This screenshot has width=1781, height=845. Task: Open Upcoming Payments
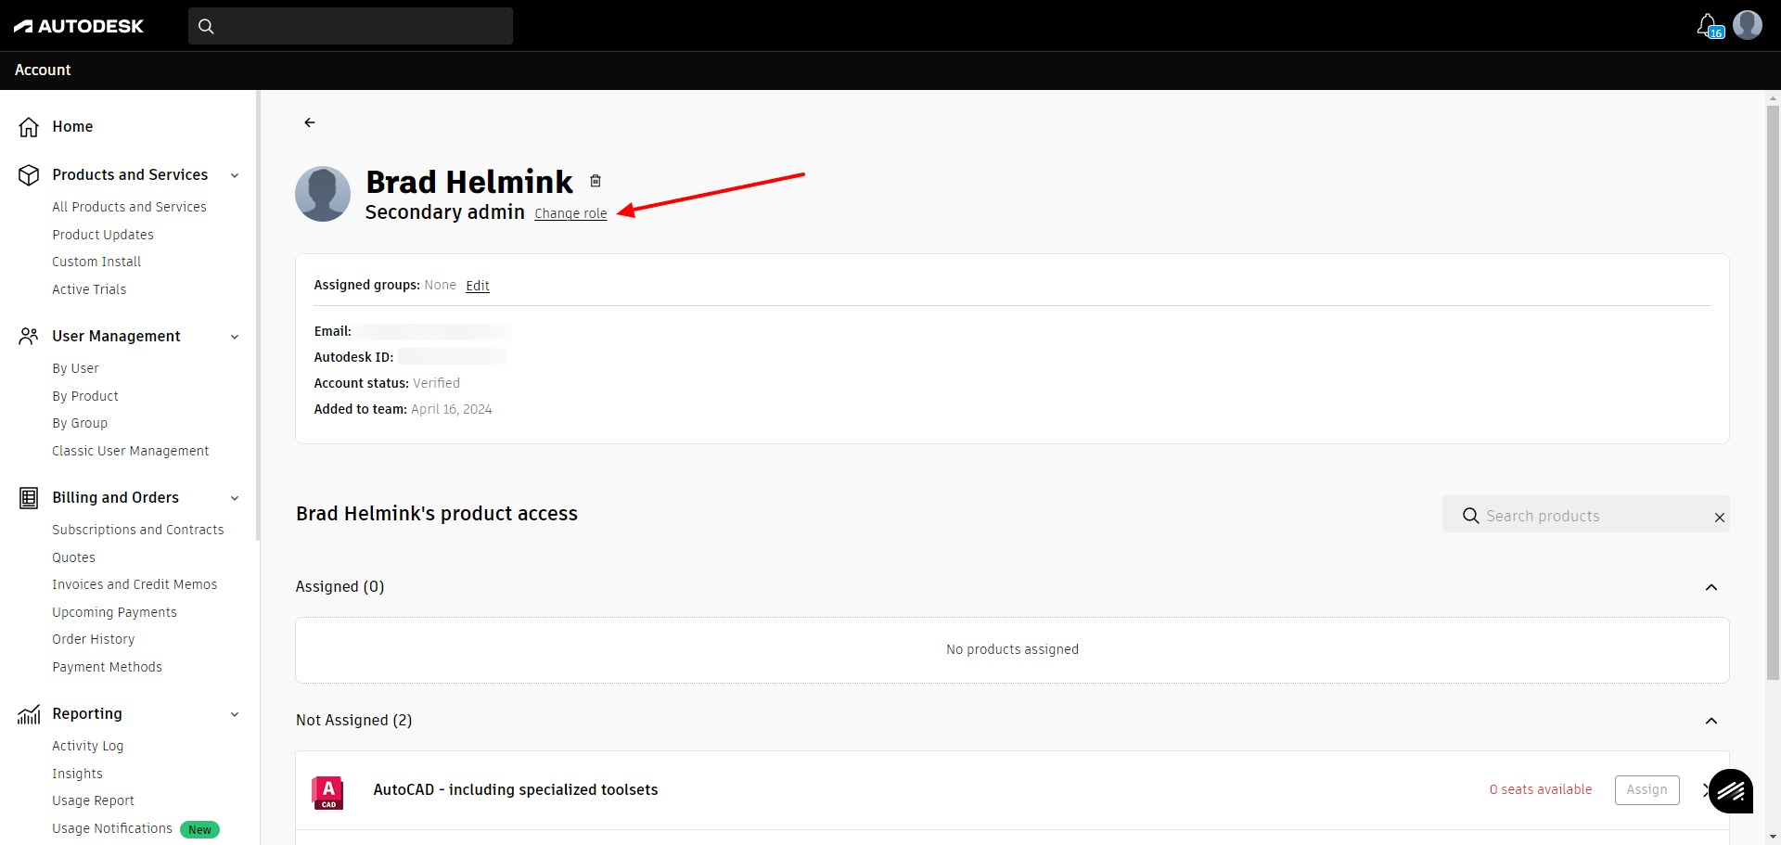click(x=114, y=612)
